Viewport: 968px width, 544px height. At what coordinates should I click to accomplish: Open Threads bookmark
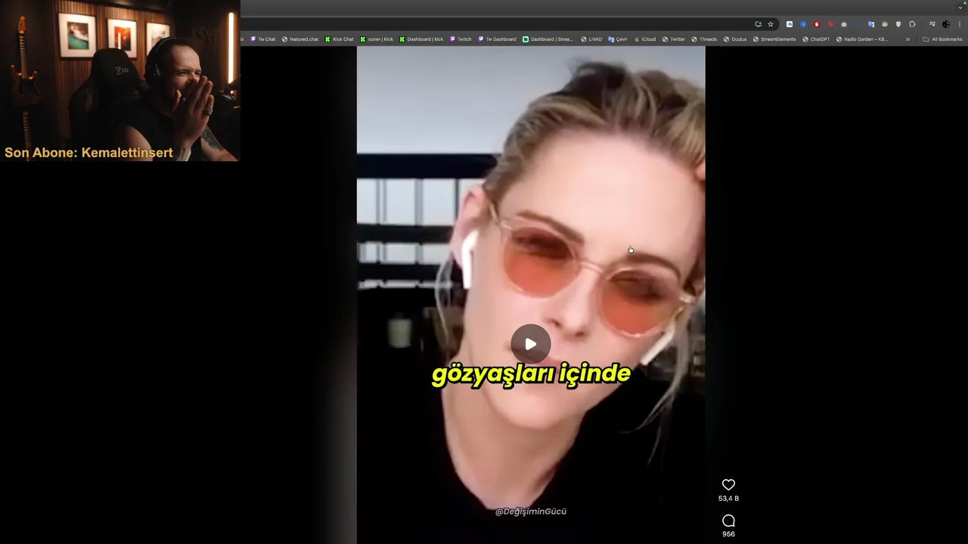point(704,39)
